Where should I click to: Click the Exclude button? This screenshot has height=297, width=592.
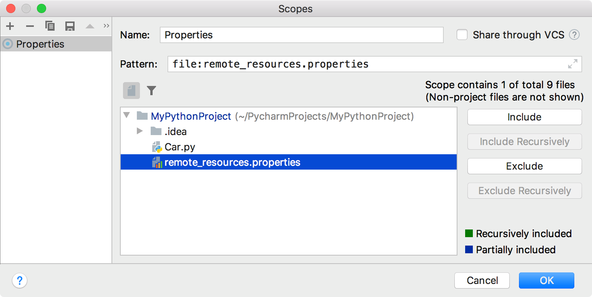(x=524, y=167)
